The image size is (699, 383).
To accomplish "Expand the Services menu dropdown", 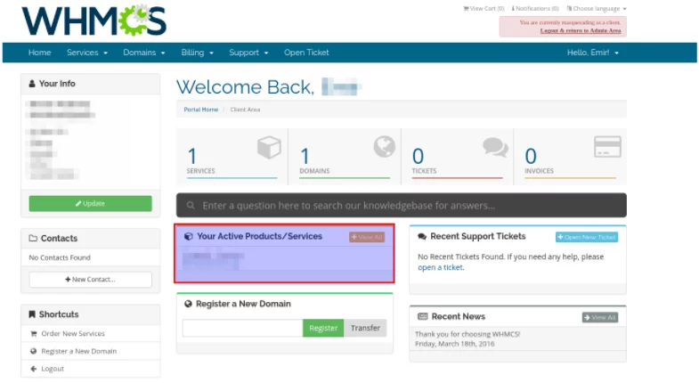I will click(x=86, y=53).
